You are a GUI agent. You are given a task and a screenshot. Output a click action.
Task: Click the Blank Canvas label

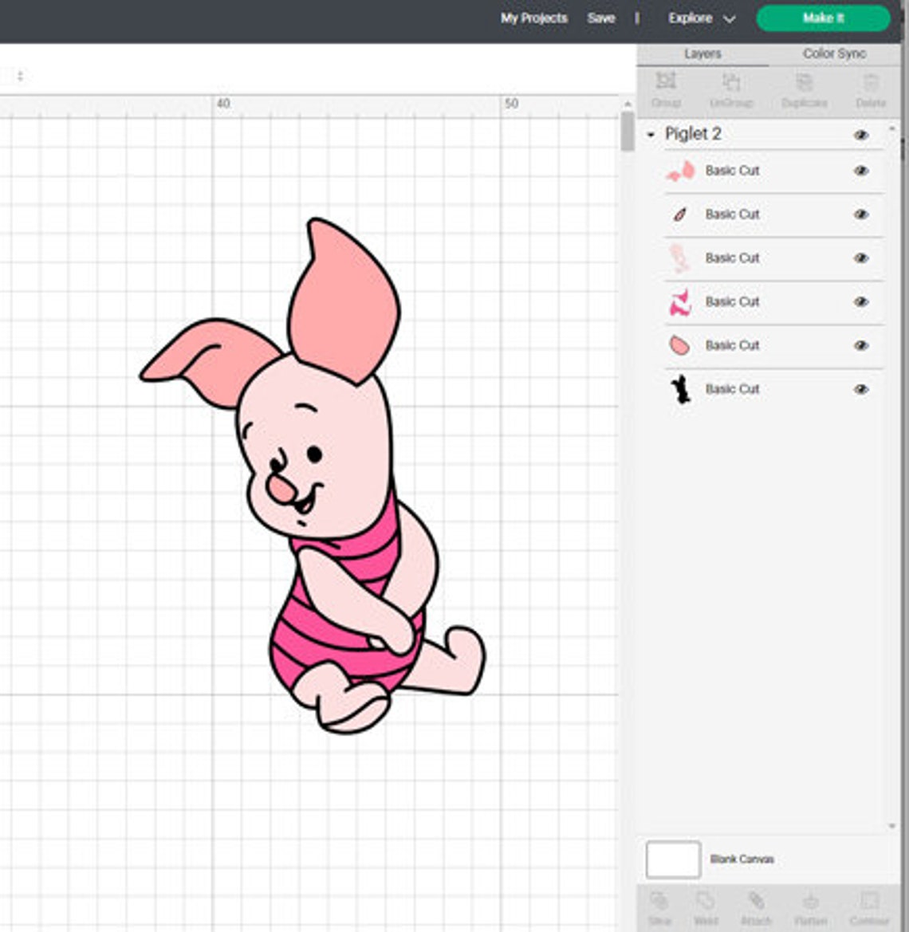(742, 859)
